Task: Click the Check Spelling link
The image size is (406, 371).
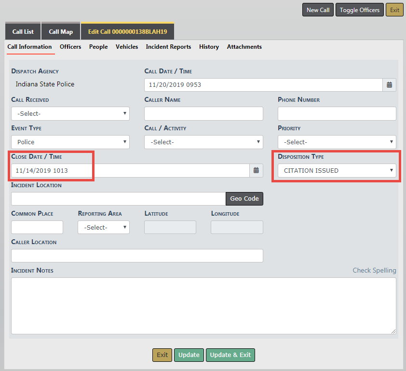Action: (374, 271)
